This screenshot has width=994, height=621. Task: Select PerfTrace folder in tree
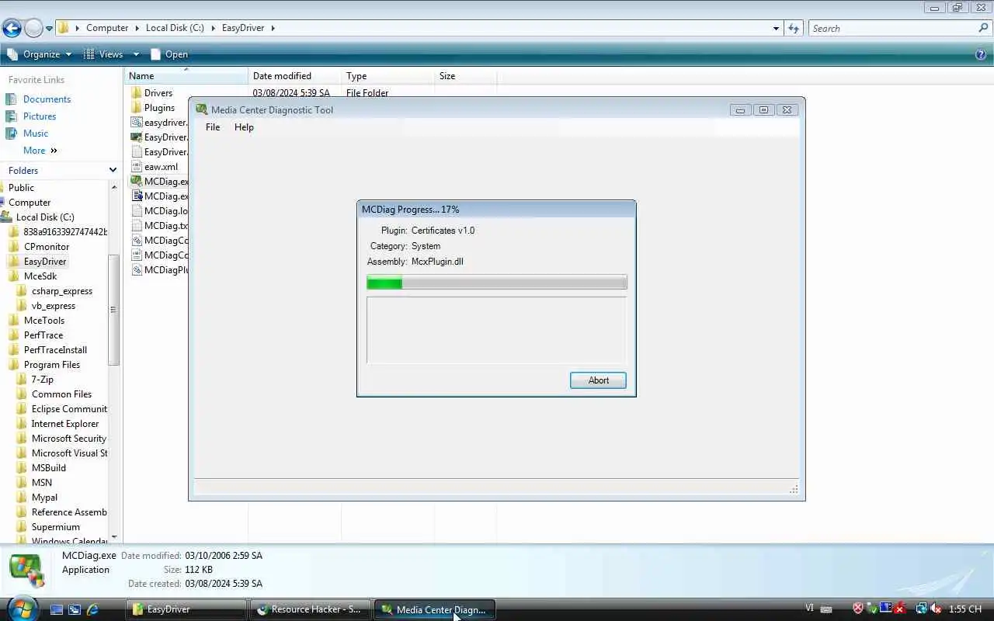43,335
